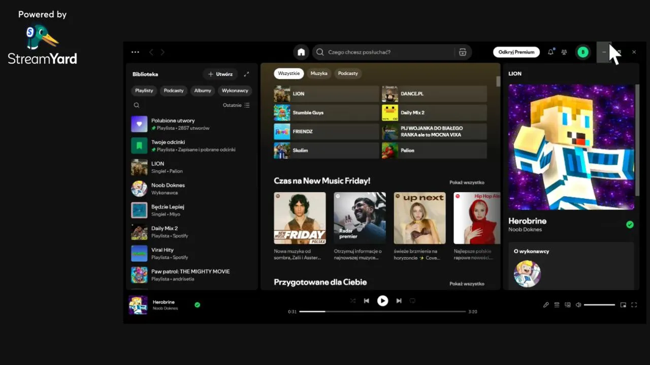Open the Radar premier card

(x=360, y=226)
